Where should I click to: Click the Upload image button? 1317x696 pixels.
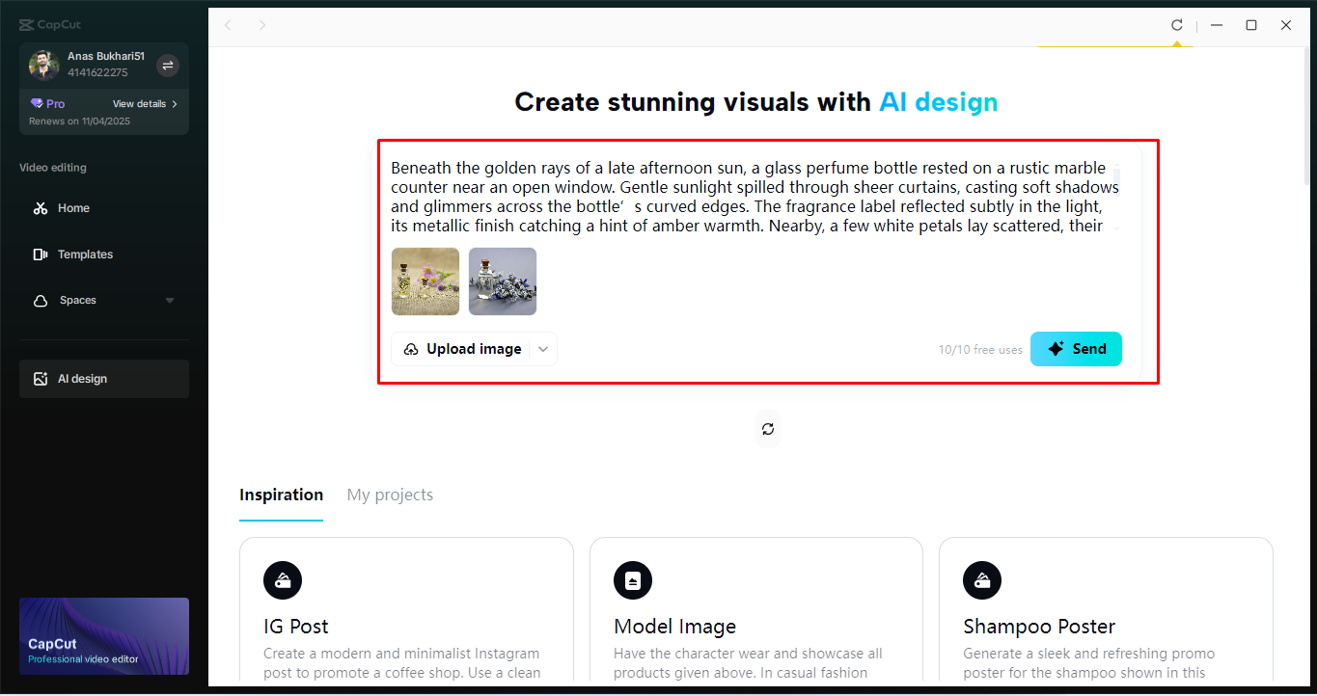pyautogui.click(x=462, y=349)
